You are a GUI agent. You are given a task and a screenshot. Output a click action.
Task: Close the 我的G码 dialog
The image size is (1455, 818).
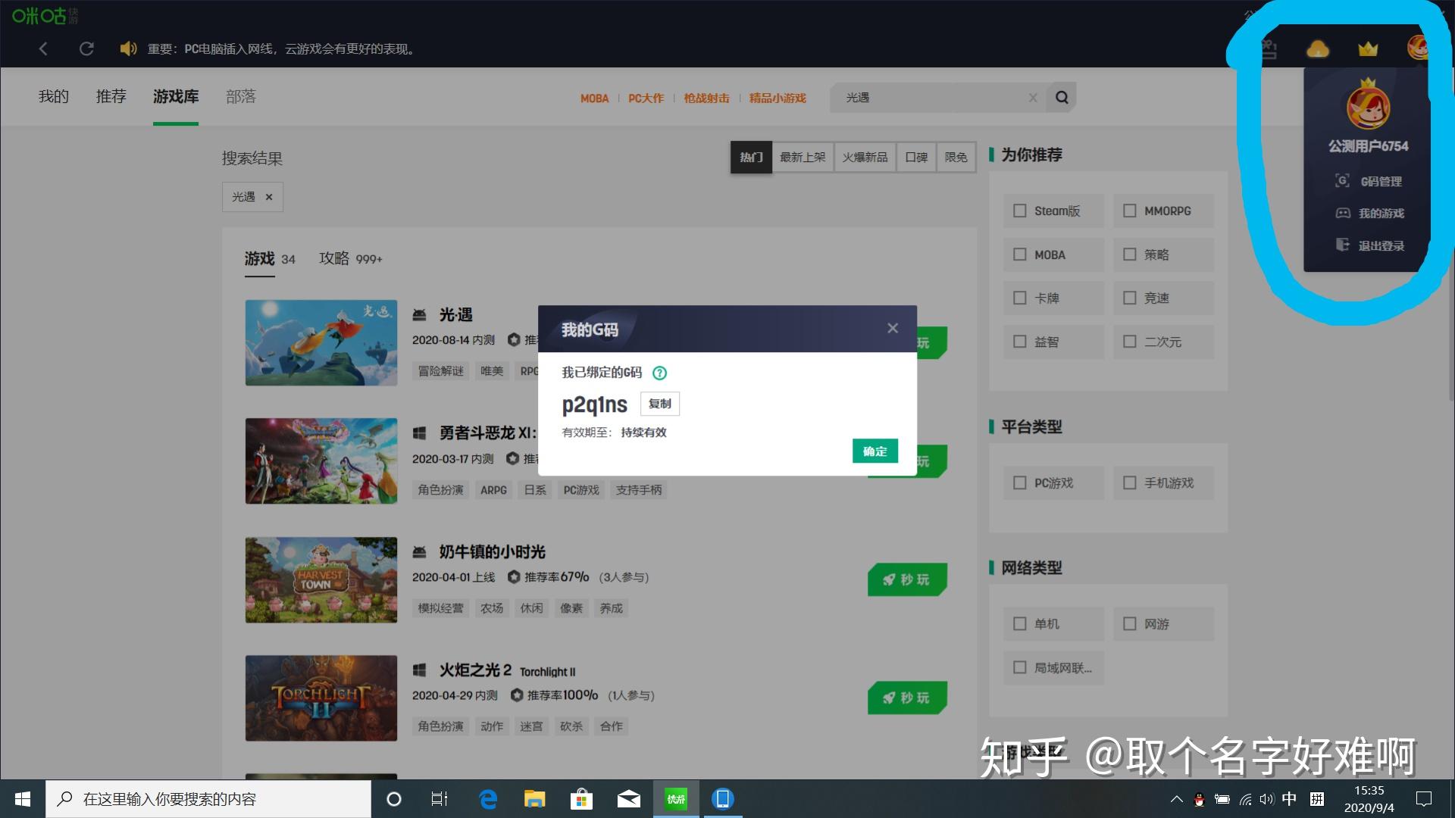[x=892, y=328]
